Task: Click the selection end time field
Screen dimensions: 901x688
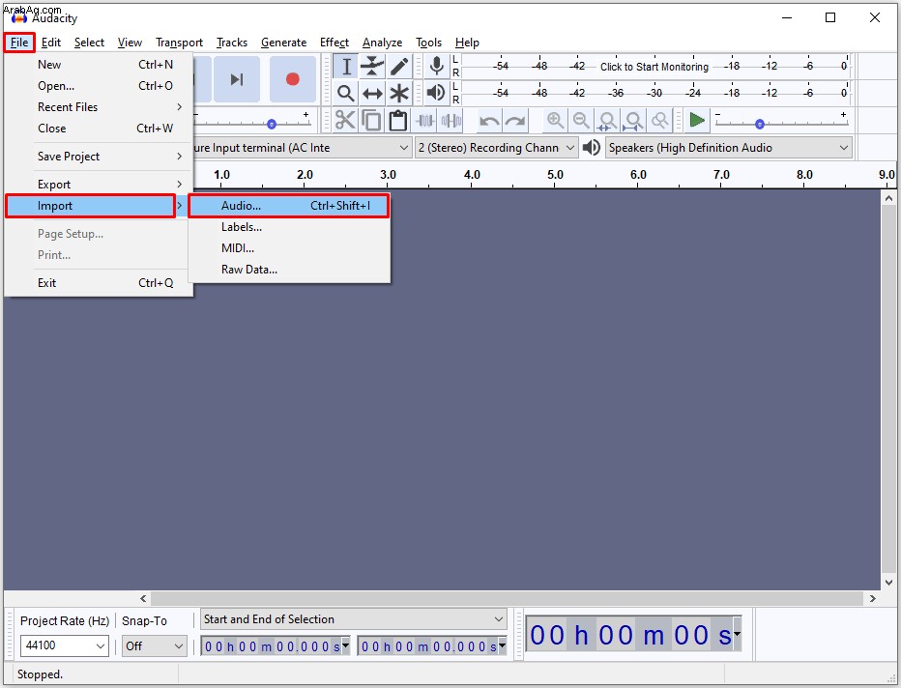Action: (x=431, y=646)
